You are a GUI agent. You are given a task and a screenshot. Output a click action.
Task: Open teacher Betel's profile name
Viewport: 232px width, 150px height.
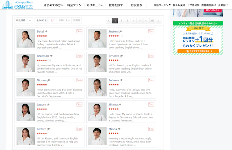(40, 32)
